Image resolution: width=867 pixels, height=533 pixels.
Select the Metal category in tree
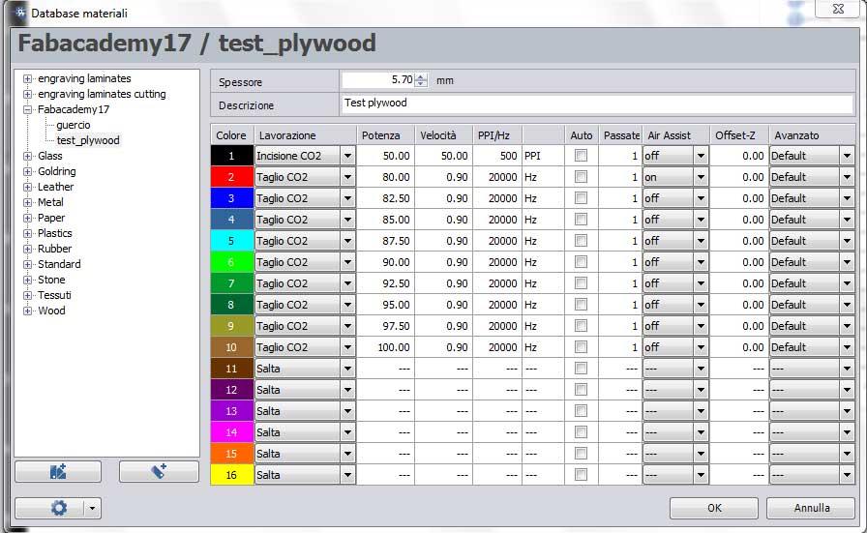[x=50, y=202]
